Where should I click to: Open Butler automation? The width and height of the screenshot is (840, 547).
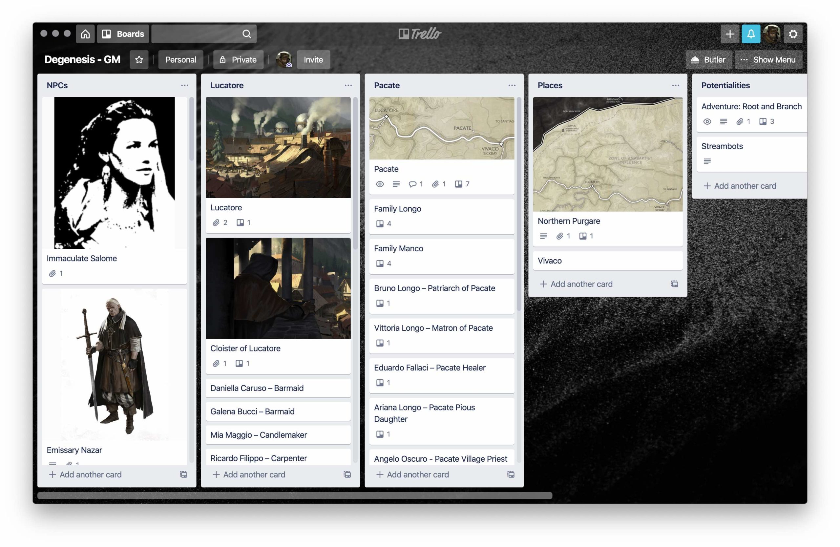point(709,60)
